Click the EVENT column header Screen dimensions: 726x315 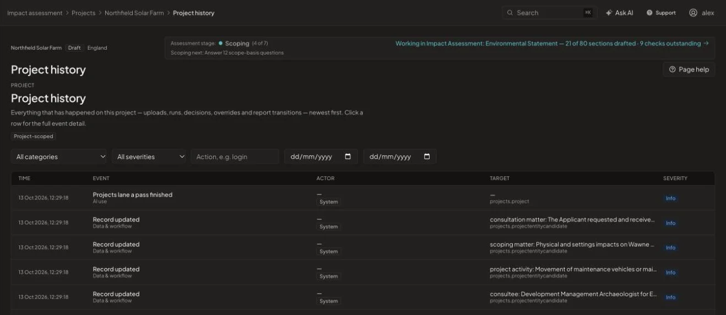click(101, 178)
